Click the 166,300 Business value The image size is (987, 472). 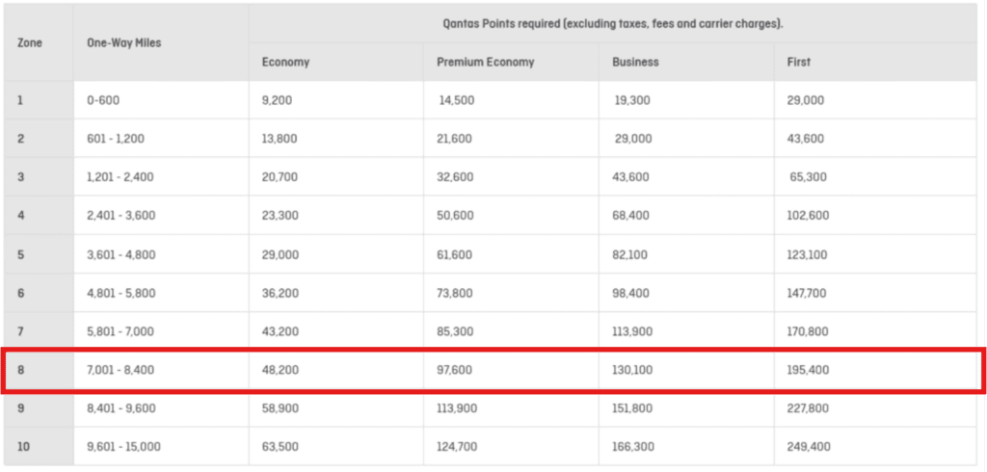click(632, 447)
